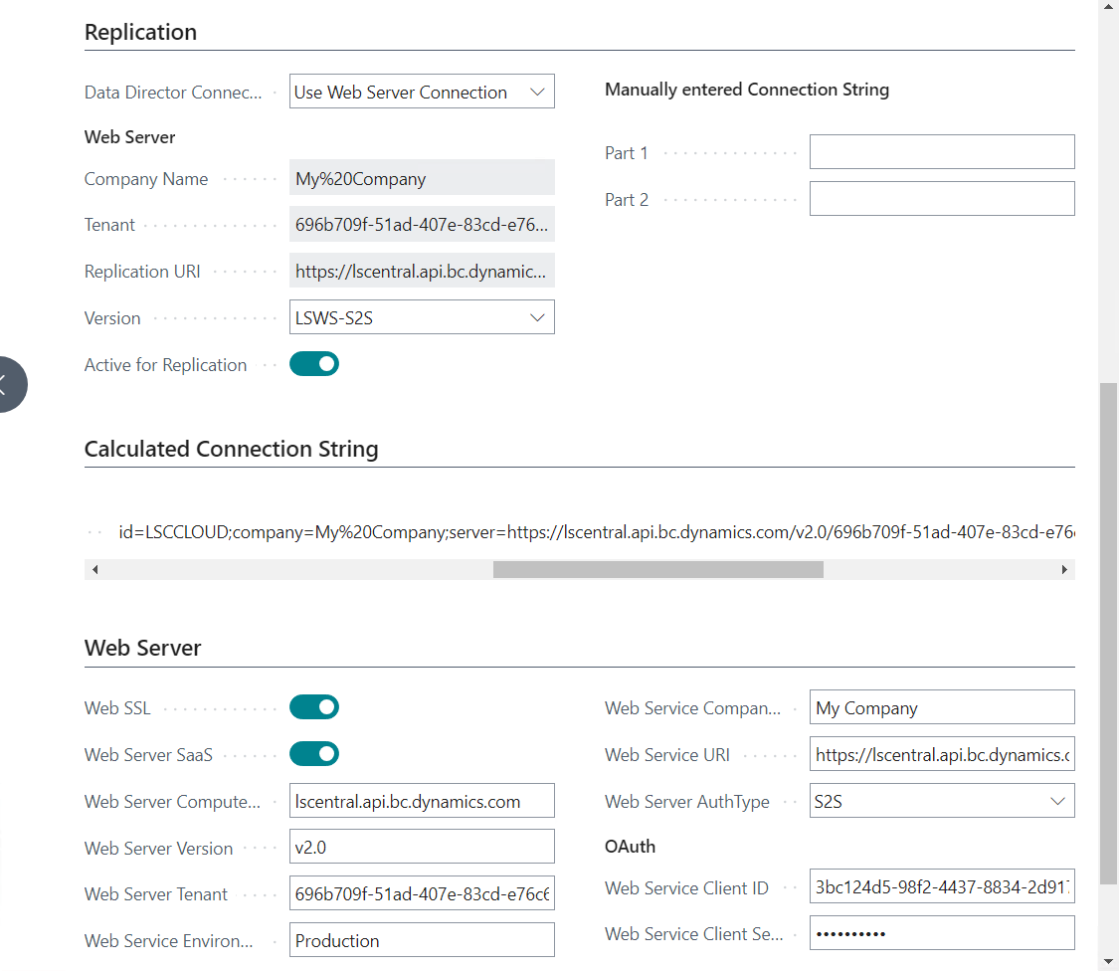Click the page scrollbar down arrow
Viewport: 1119px width, 971px height.
click(x=1109, y=961)
